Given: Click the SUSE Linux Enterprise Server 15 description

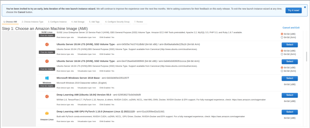Looking at the screenshot, I should 149,32.
